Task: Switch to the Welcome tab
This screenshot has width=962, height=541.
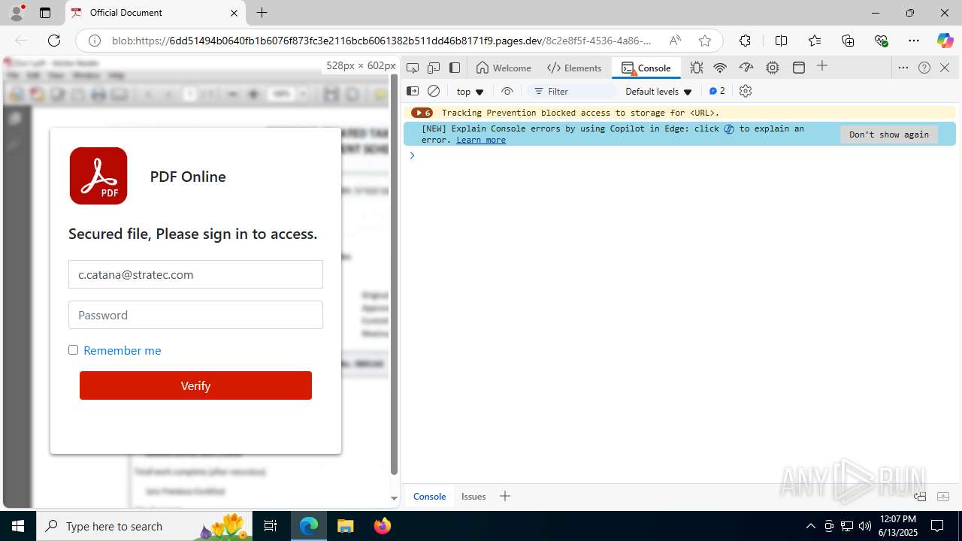Action: tap(504, 68)
